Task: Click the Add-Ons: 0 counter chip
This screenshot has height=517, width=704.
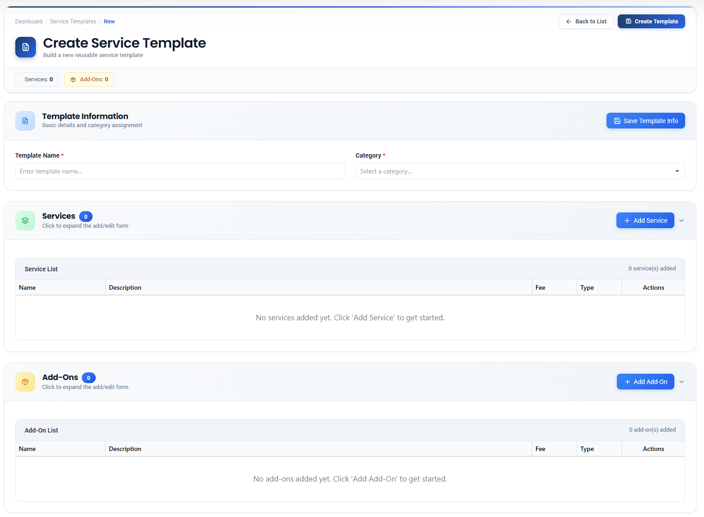Action: [x=89, y=80]
